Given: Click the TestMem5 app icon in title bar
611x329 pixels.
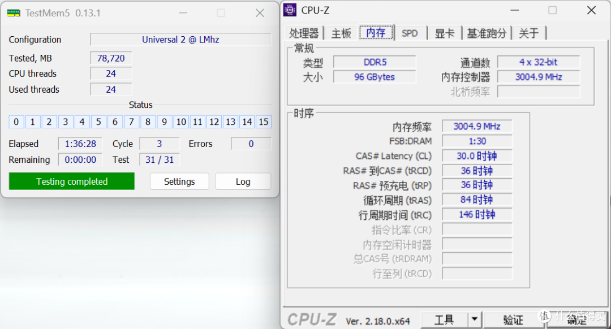Looking at the screenshot, I should (14, 13).
